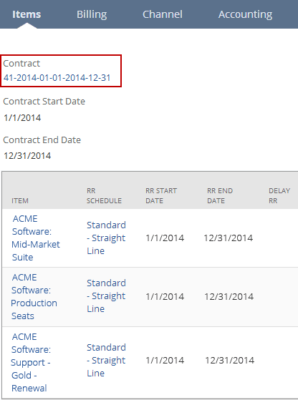Open contract link 41-2014-01-01-2014-12-31
The height and width of the screenshot is (400, 298).
(x=57, y=77)
